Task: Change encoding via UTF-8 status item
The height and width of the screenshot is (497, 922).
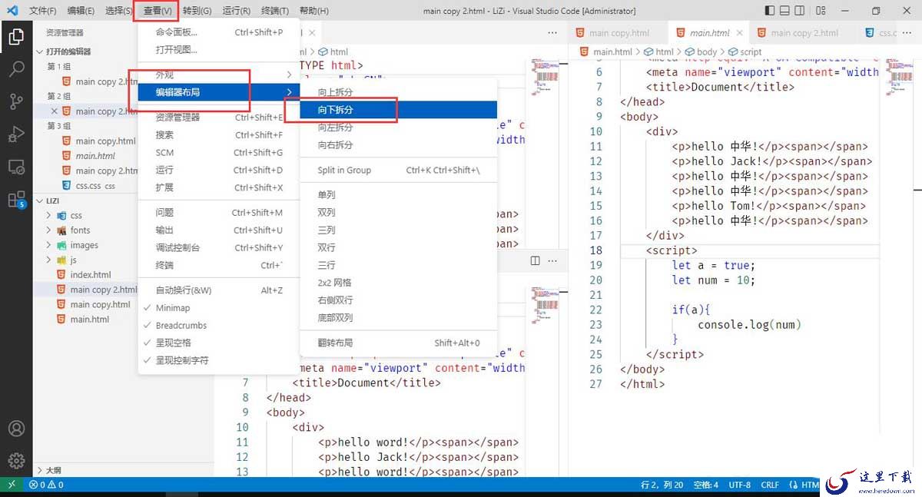Action: 740,485
